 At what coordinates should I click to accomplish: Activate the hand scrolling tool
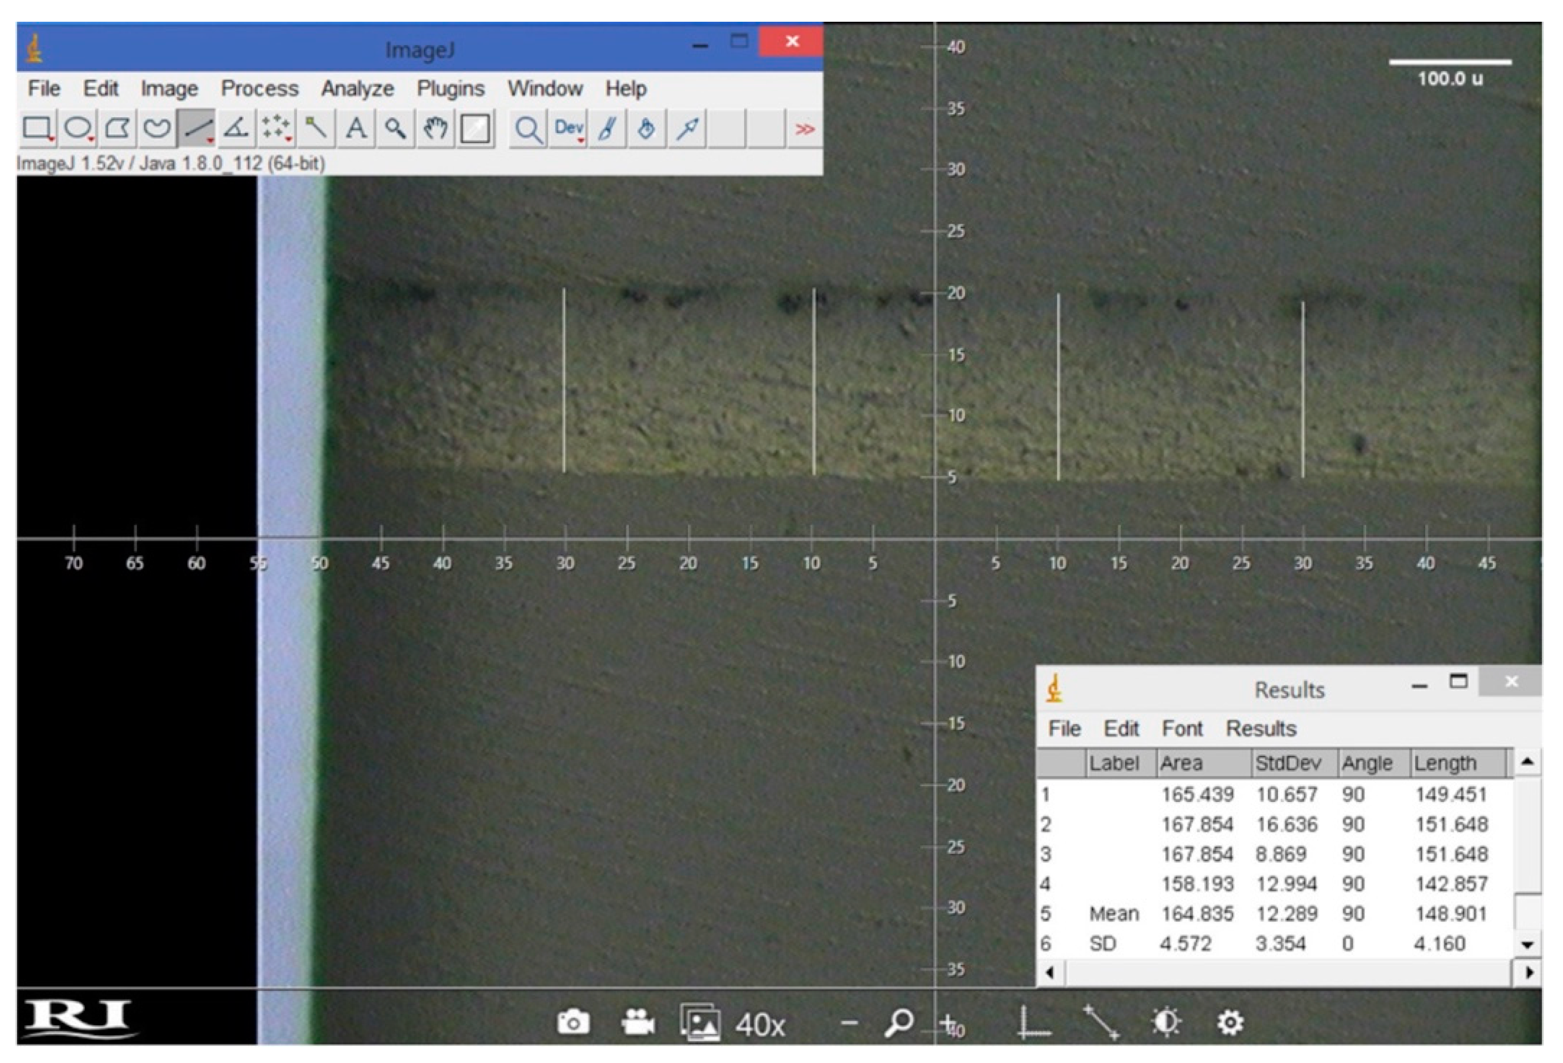[x=435, y=128]
